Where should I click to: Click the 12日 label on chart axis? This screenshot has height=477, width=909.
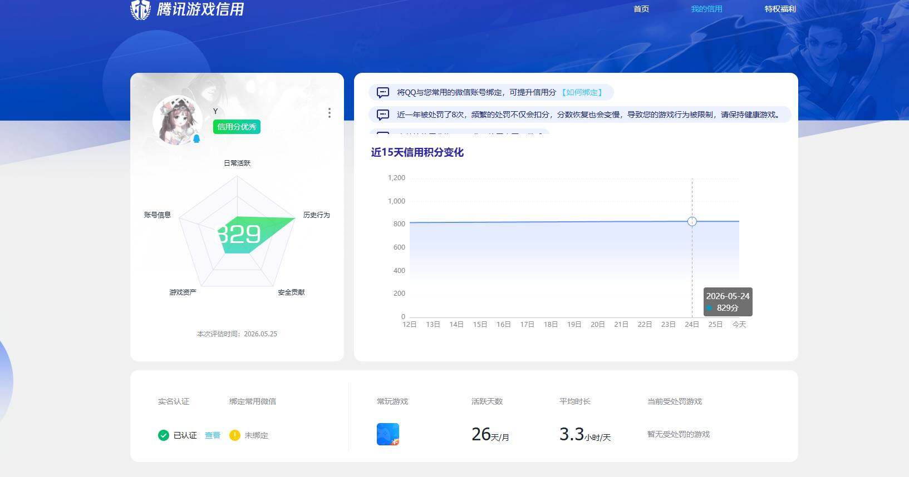tap(410, 324)
